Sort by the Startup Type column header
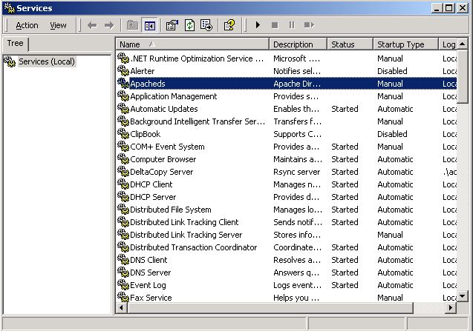This screenshot has height=331, width=473. pyautogui.click(x=405, y=44)
